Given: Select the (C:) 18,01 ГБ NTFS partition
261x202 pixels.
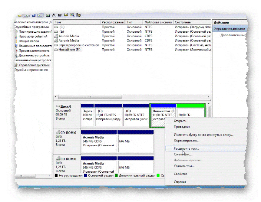Looking at the screenshot, I should pos(108,115).
